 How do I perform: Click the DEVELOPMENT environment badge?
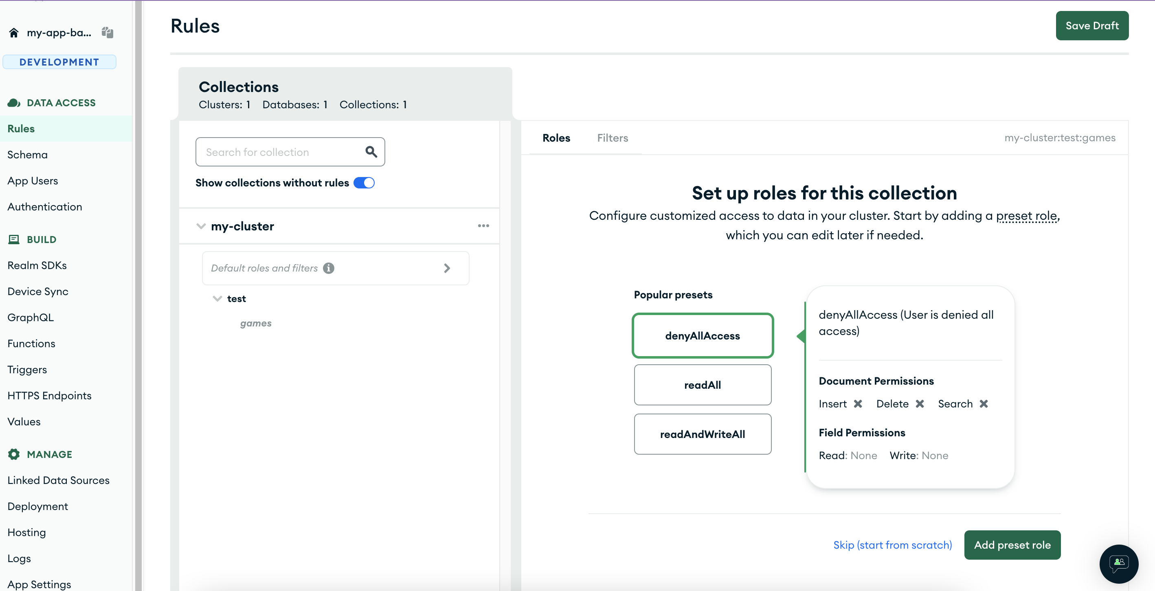[59, 62]
